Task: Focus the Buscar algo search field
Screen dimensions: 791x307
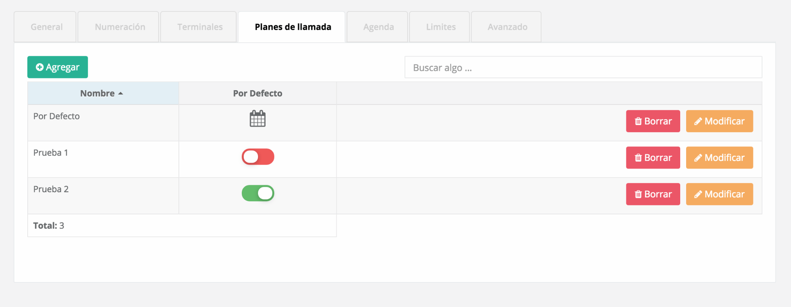Action: point(583,67)
